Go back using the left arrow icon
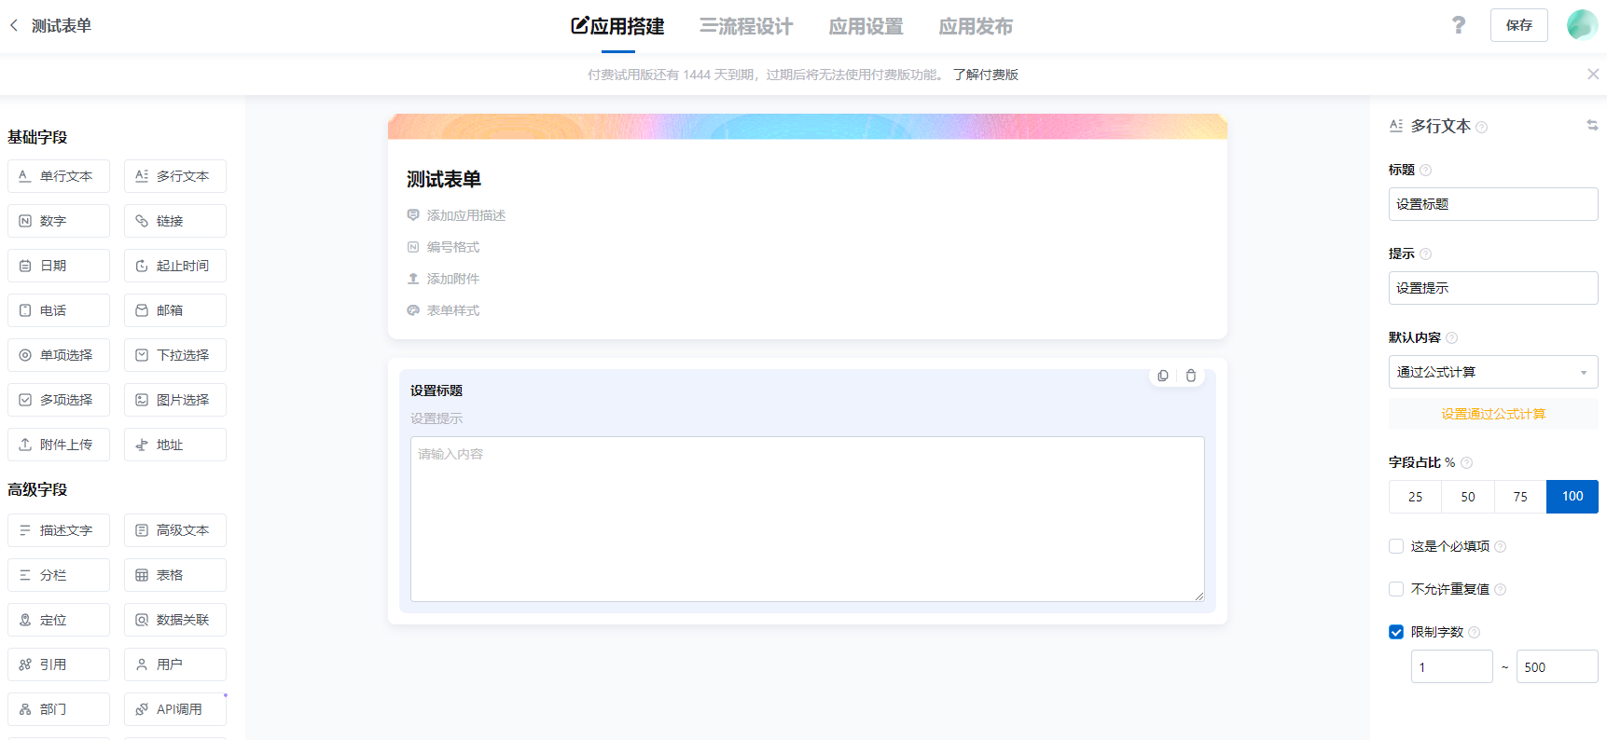Viewport: 1607px width, 740px height. coord(14,25)
